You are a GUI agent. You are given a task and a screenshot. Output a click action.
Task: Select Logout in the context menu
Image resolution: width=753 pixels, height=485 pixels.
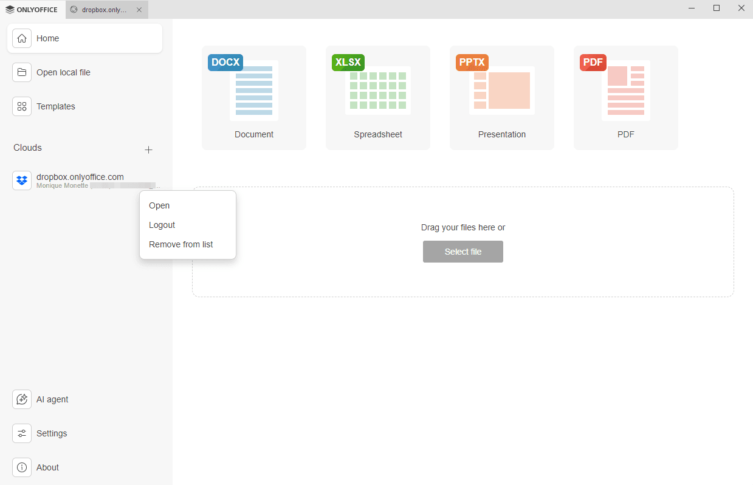click(x=162, y=225)
